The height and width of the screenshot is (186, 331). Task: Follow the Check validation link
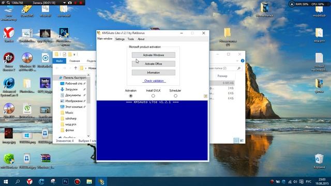click(154, 81)
